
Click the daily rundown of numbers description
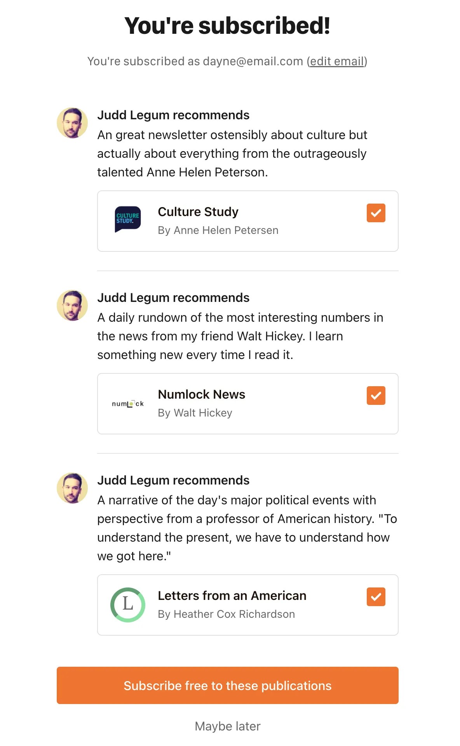240,336
